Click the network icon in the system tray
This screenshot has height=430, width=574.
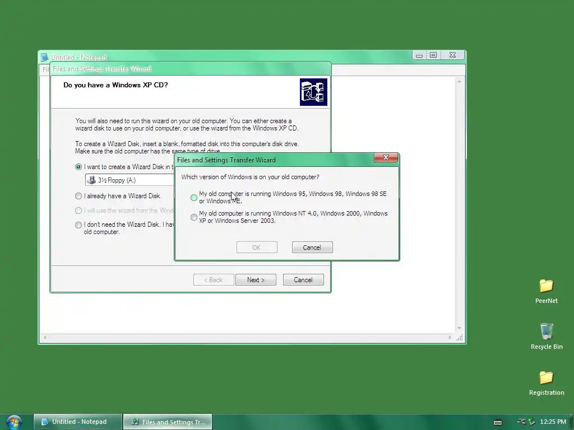(x=521, y=422)
